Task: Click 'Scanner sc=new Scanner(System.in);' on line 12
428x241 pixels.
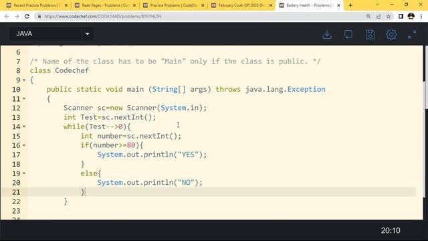Action: coord(135,108)
